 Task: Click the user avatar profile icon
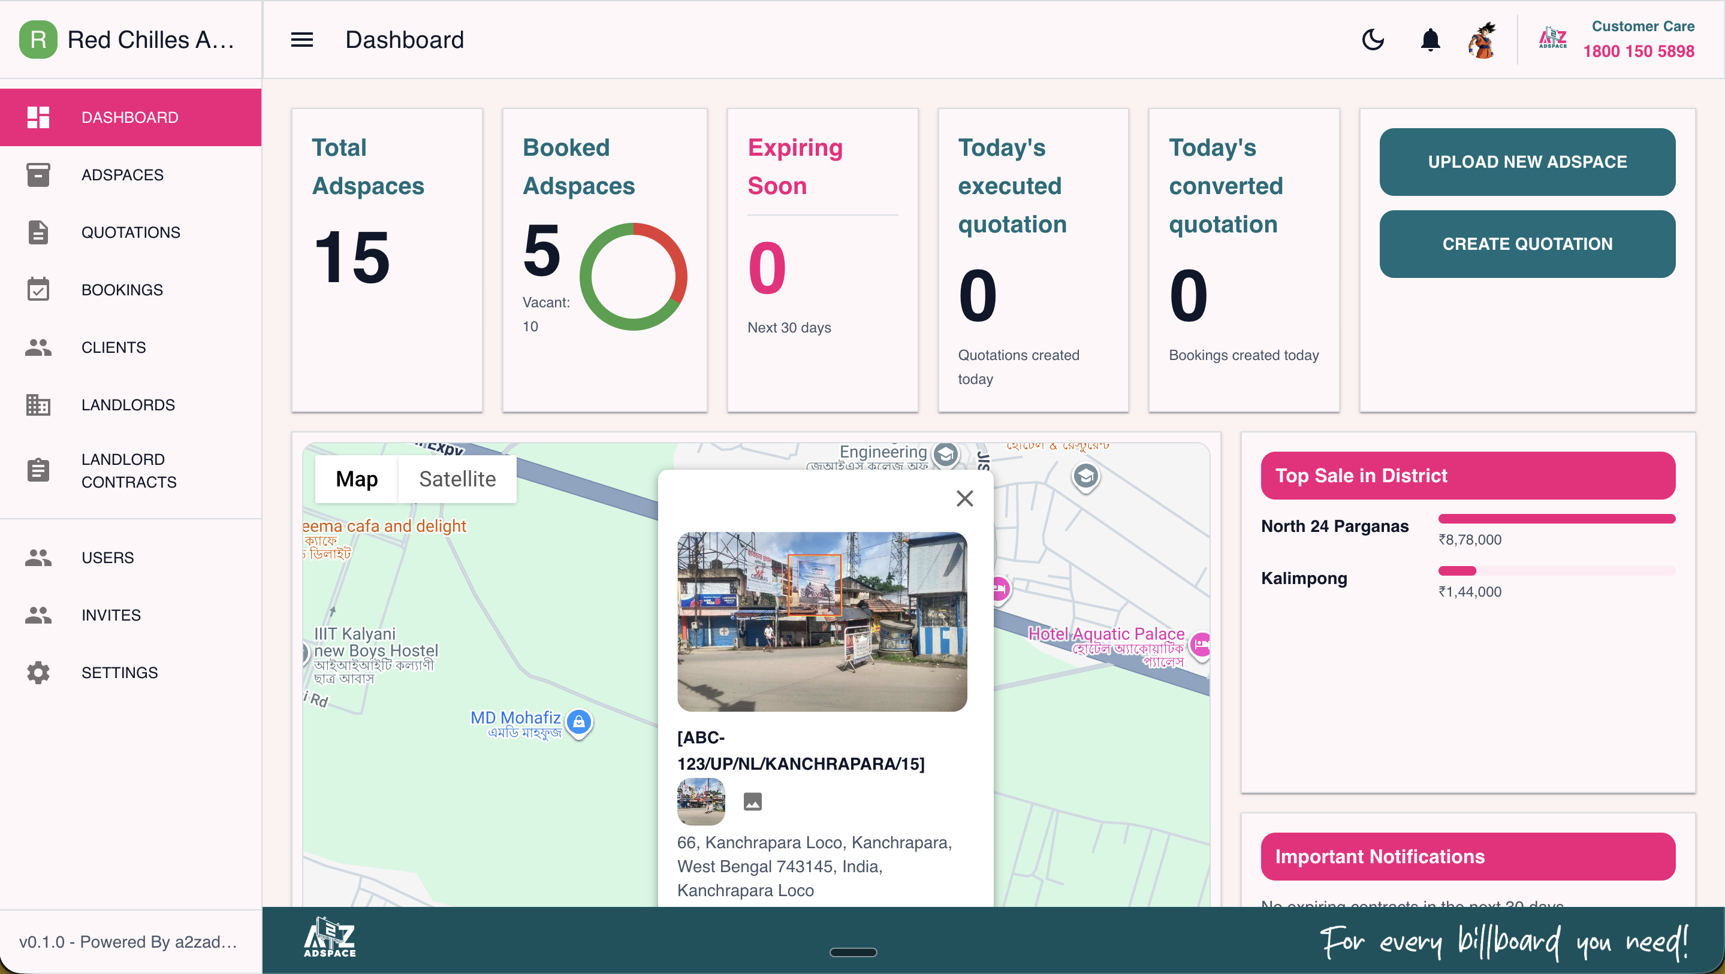tap(1482, 40)
